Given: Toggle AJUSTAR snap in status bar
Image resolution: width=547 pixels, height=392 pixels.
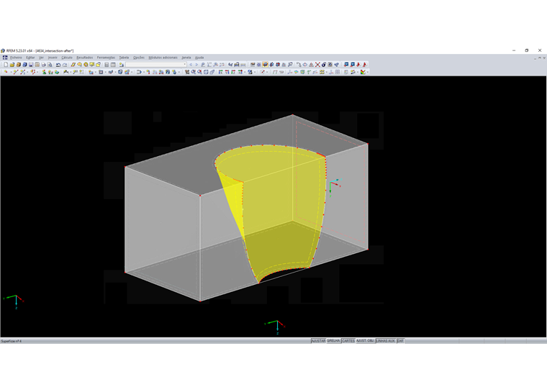Looking at the screenshot, I should tap(318, 341).
